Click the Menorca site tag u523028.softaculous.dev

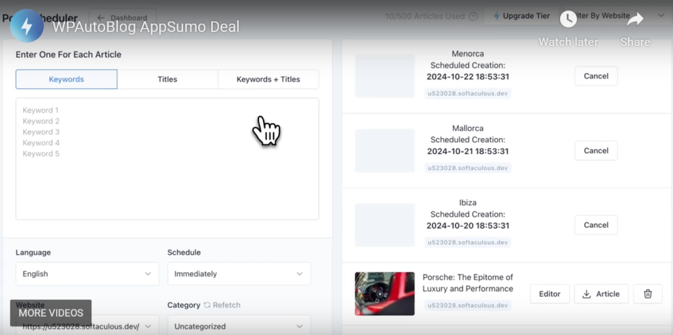468,93
